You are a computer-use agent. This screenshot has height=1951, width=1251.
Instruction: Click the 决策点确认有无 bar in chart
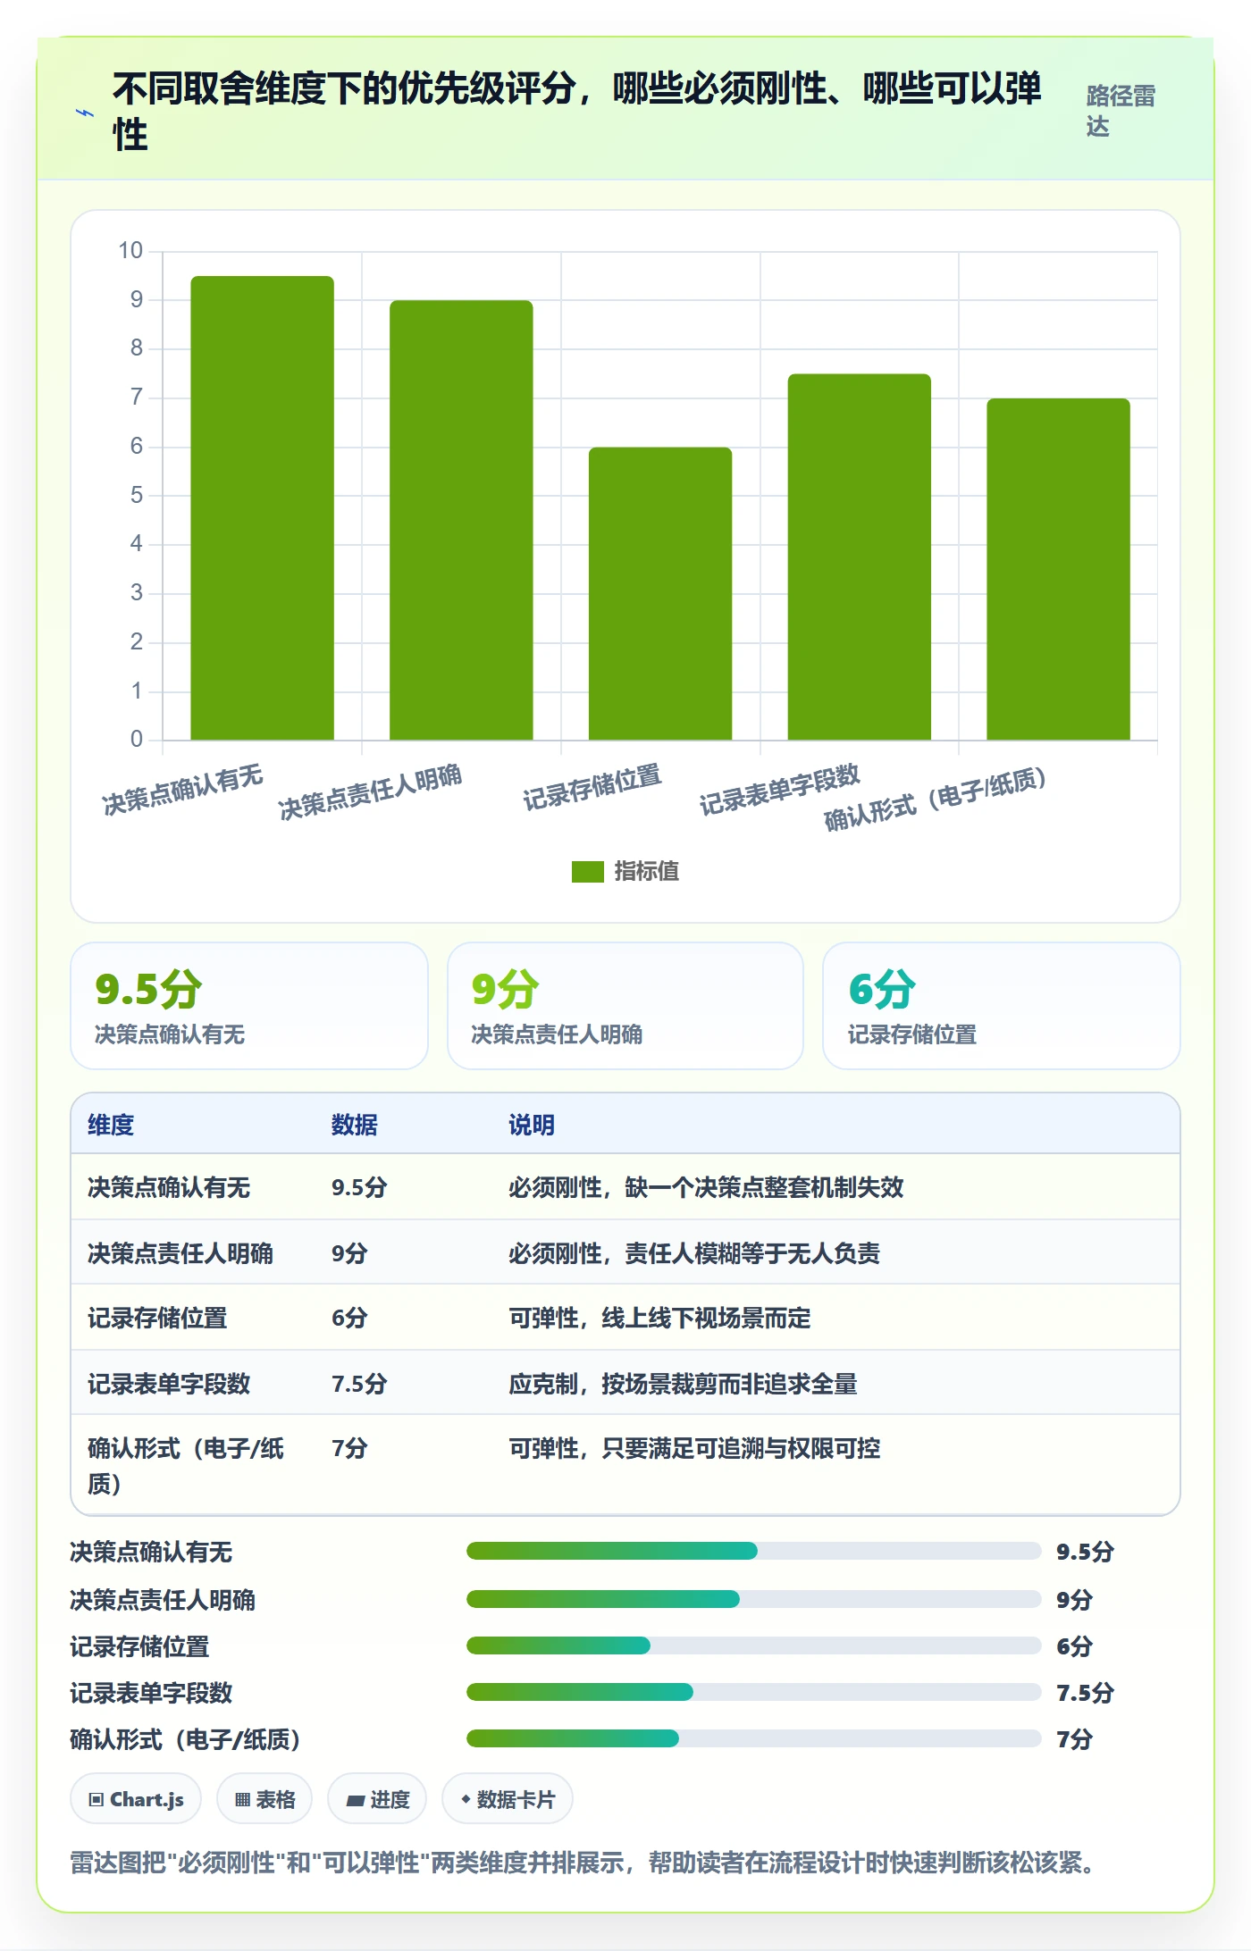262,507
